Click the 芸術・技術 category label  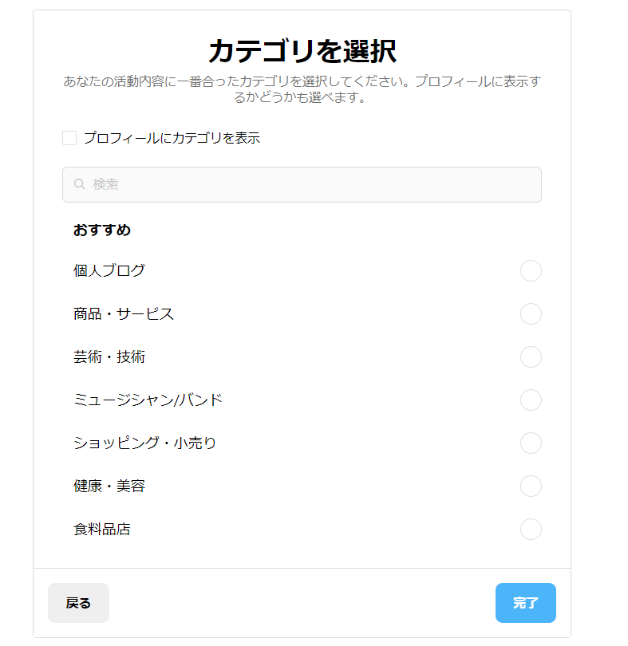(109, 357)
